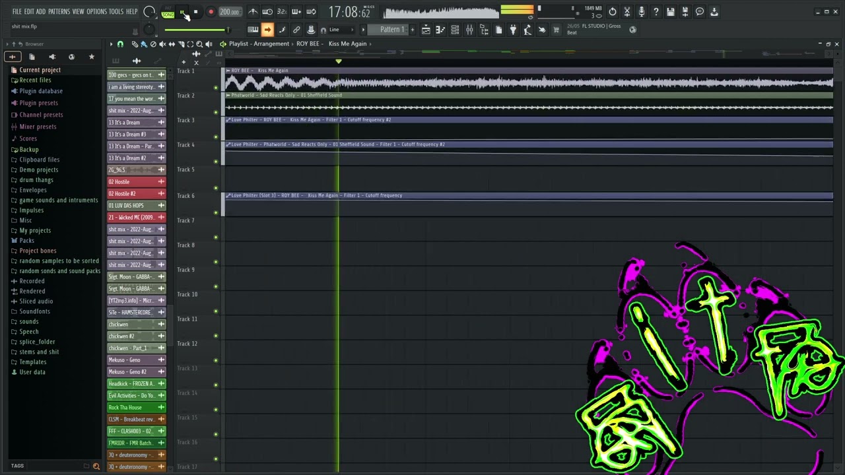
Task: Open Browser options menu arrow
Action: click(x=9, y=44)
